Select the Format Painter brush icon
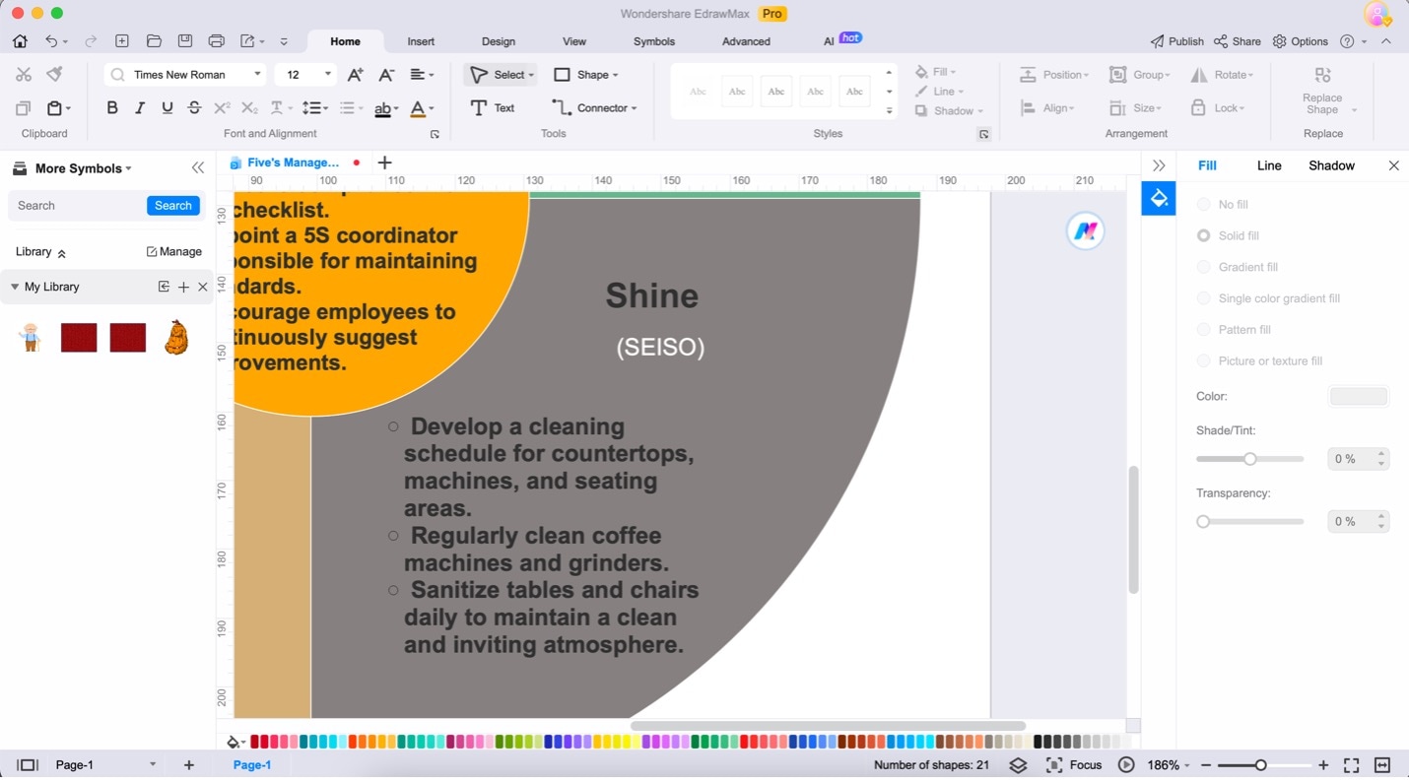This screenshot has width=1409, height=782. [55, 75]
